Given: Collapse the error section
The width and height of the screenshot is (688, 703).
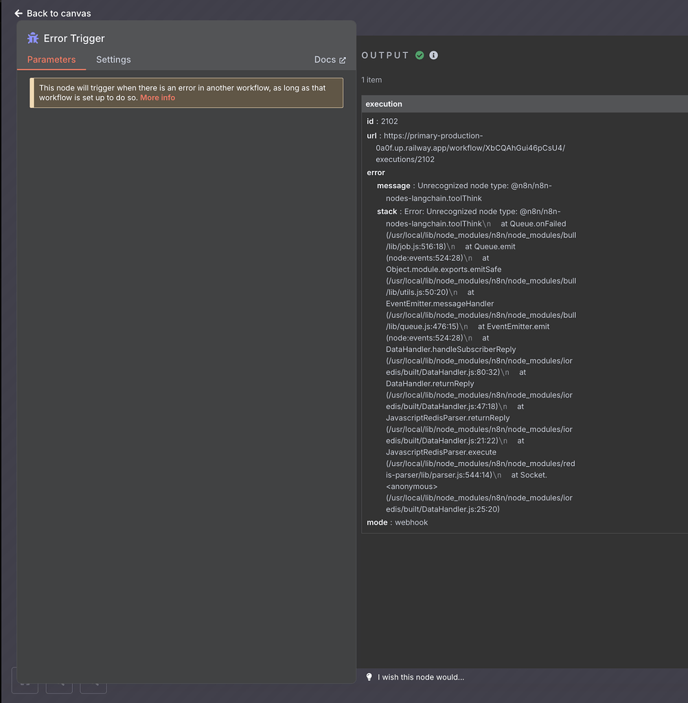Looking at the screenshot, I should (376, 172).
